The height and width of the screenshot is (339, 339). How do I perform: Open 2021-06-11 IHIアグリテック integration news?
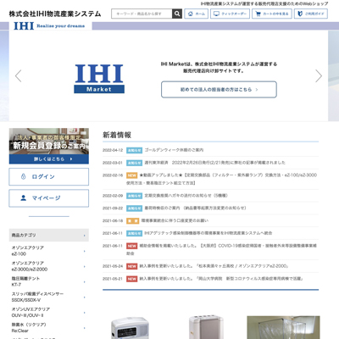tap(208, 233)
